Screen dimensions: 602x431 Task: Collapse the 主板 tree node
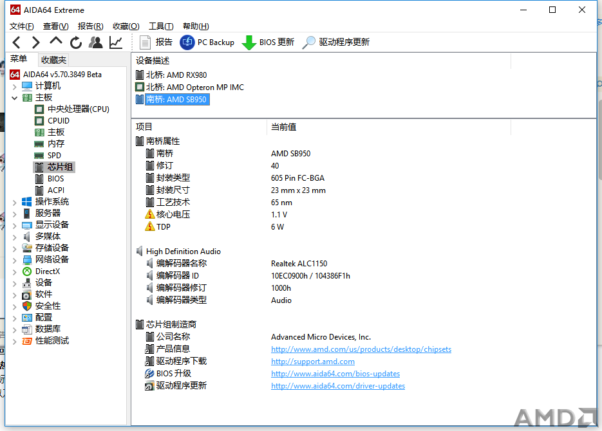(15, 98)
